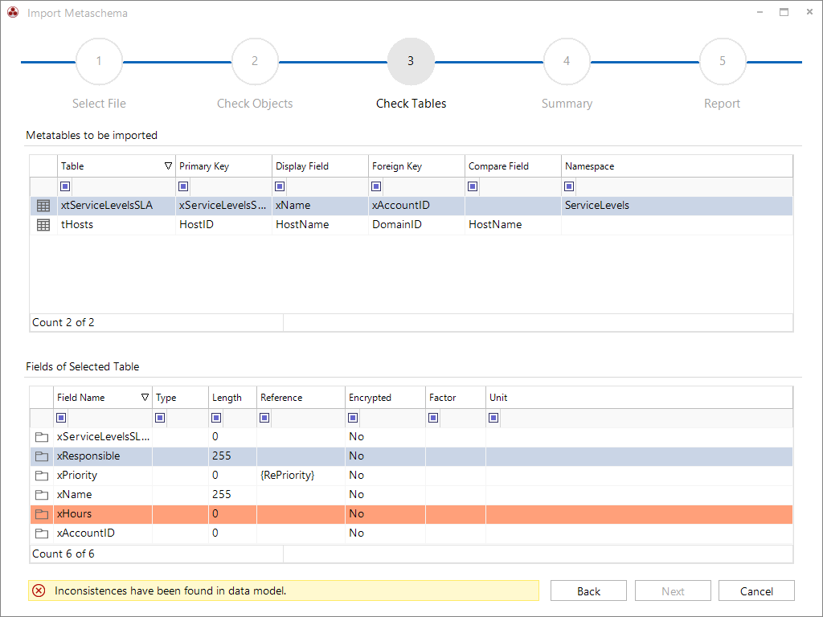Sort by Encrypted column header
Viewport: 823px width, 617px height.
click(x=385, y=397)
